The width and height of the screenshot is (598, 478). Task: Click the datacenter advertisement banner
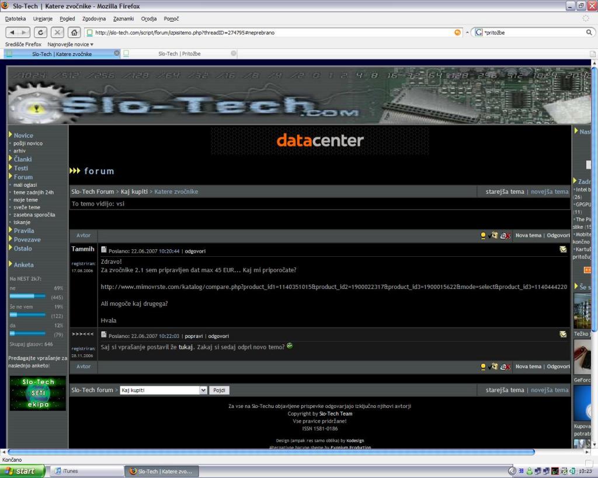pyautogui.click(x=320, y=141)
